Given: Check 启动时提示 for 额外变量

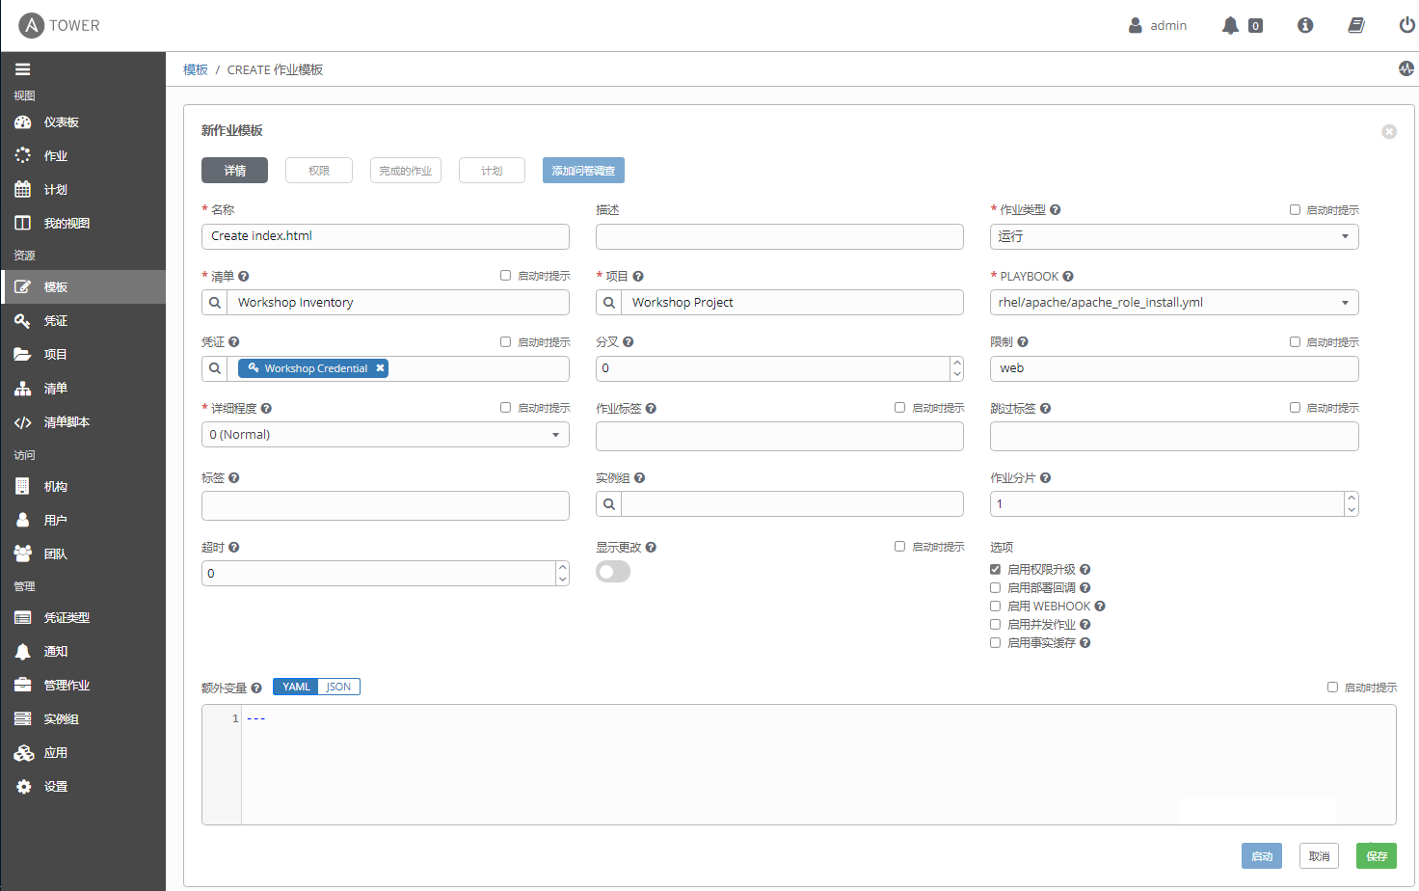Looking at the screenshot, I should click(1332, 687).
